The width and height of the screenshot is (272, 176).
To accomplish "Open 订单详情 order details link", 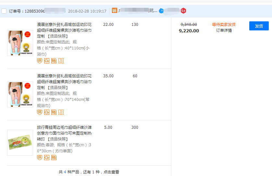I will click(224, 30).
